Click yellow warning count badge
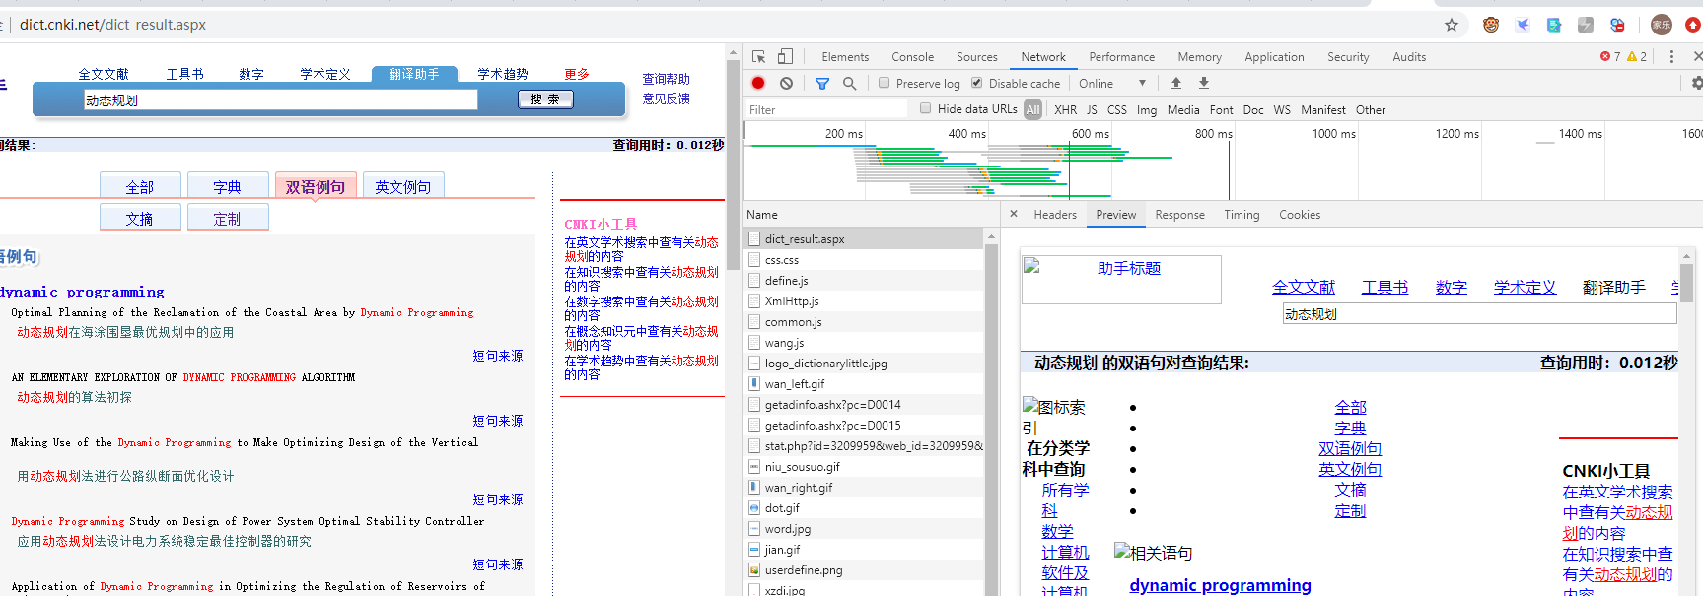Screen dimensions: 1703x596 click(1637, 57)
